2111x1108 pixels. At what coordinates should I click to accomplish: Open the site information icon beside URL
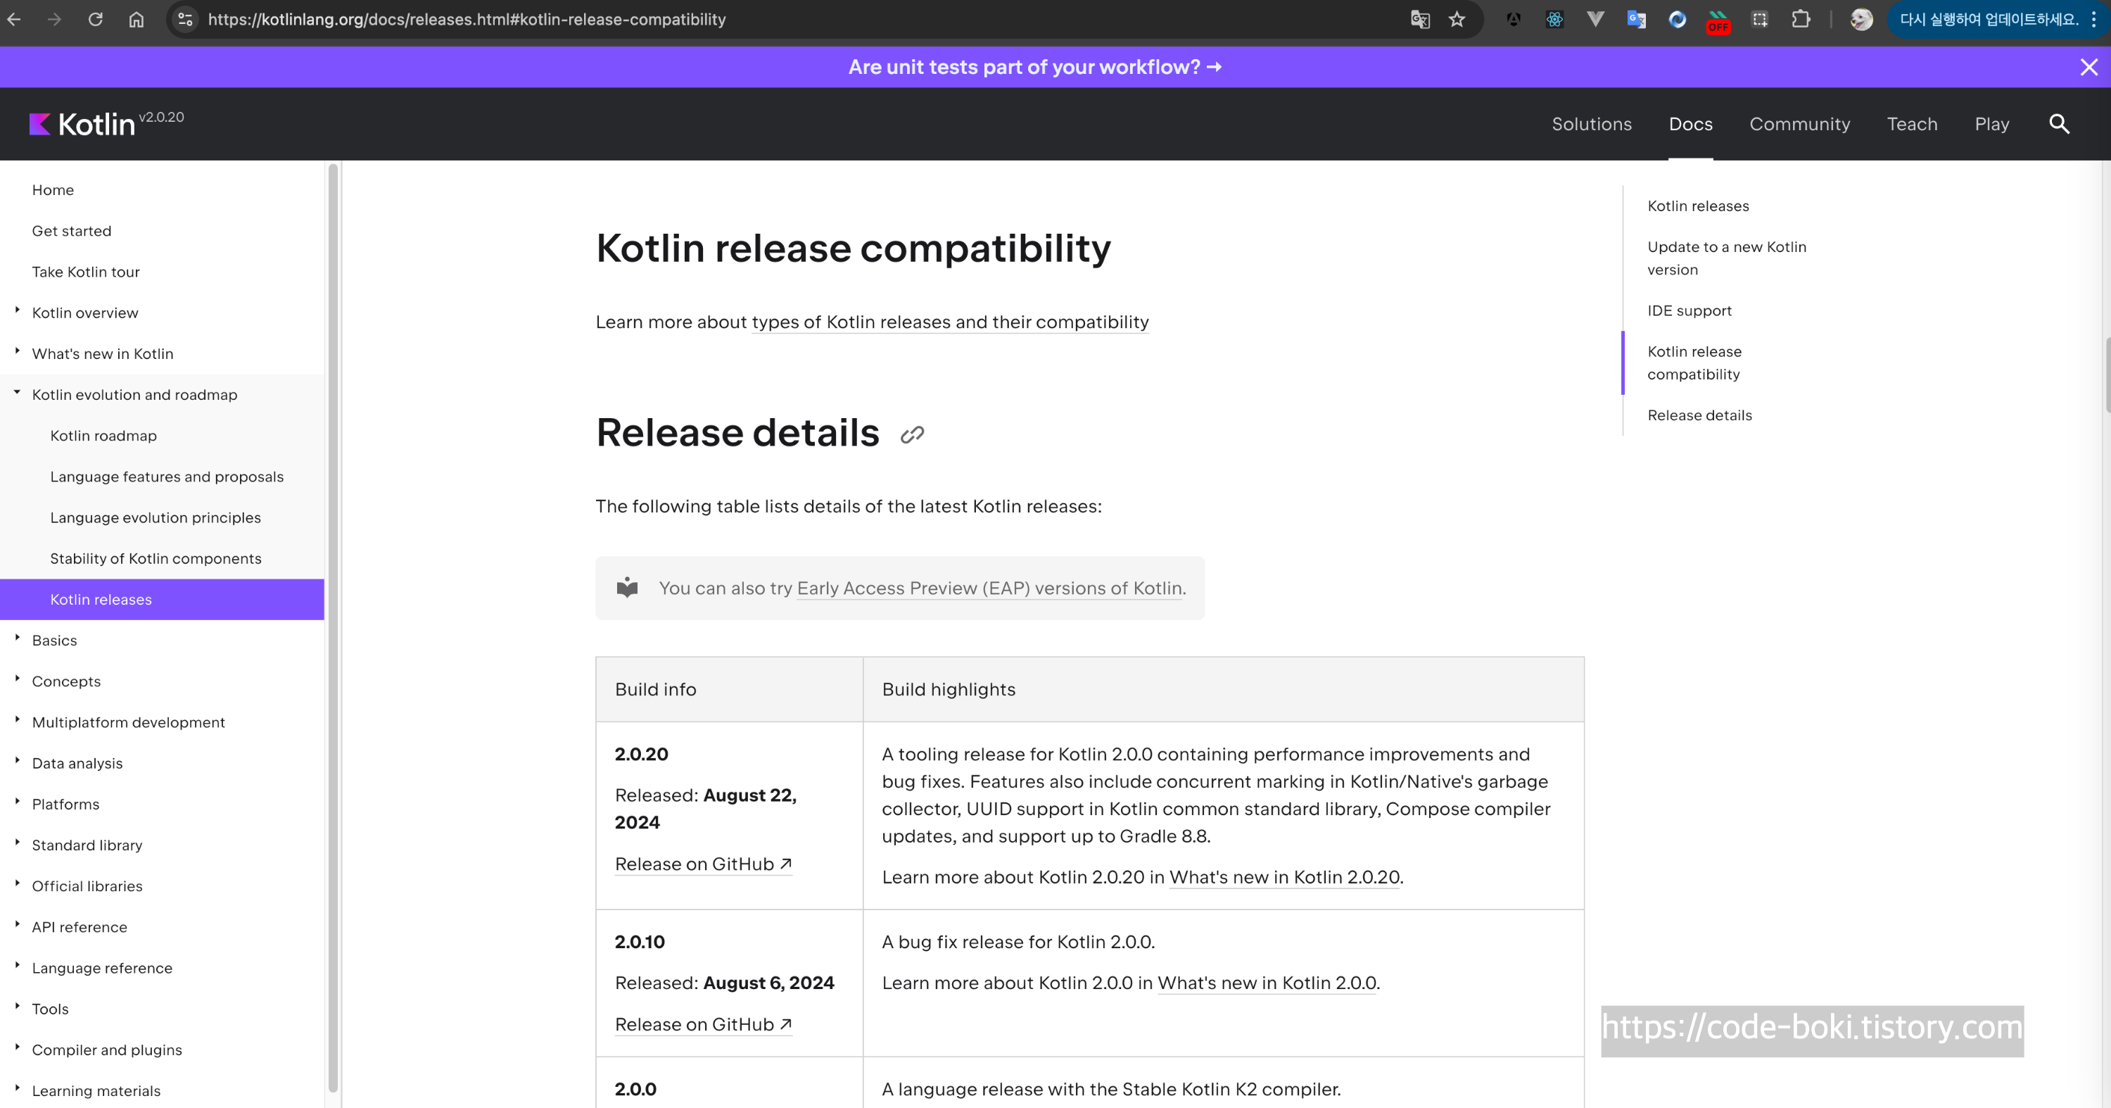tap(185, 19)
